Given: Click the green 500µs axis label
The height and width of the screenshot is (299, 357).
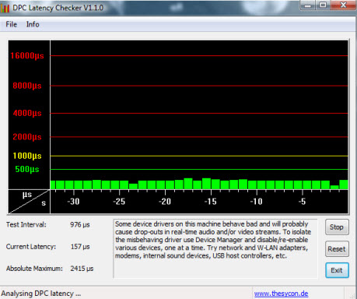Looking at the screenshot, I should tap(27, 169).
